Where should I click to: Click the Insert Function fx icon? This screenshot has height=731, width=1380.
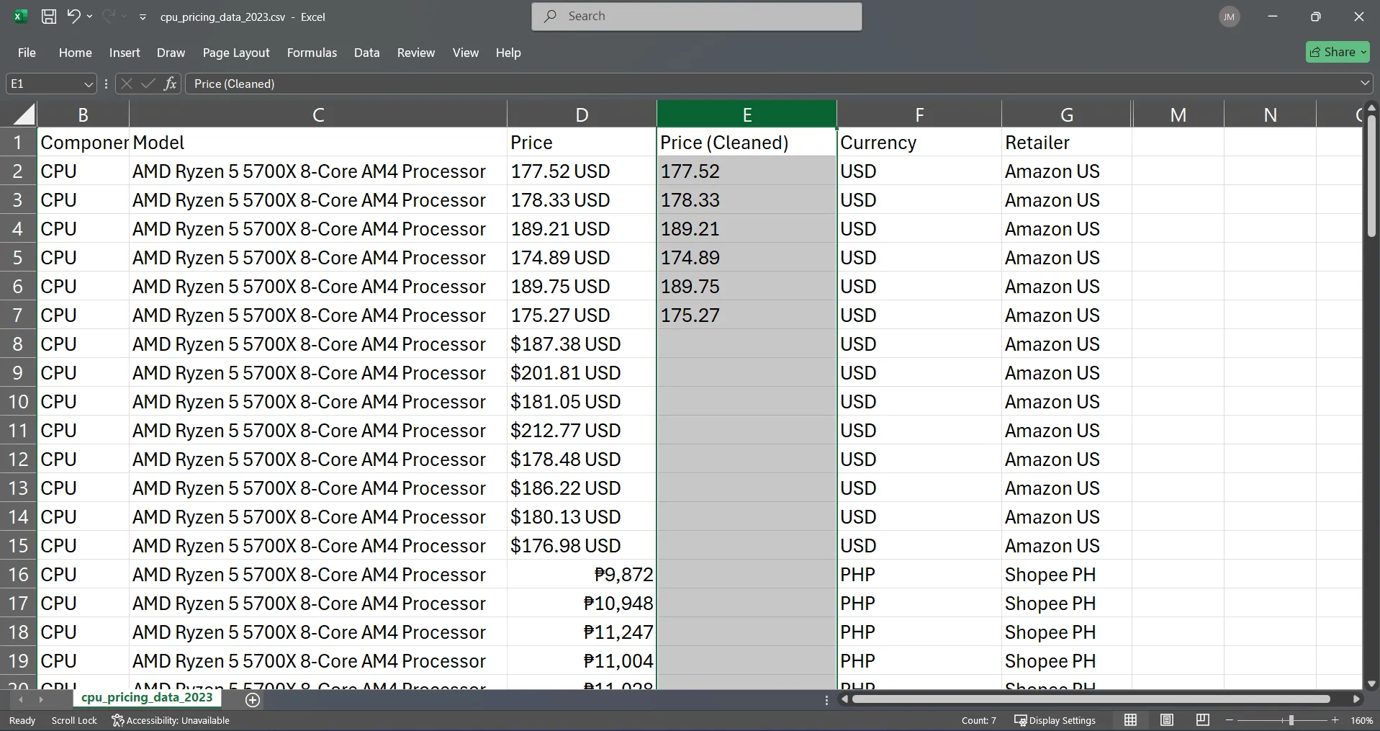click(x=170, y=84)
